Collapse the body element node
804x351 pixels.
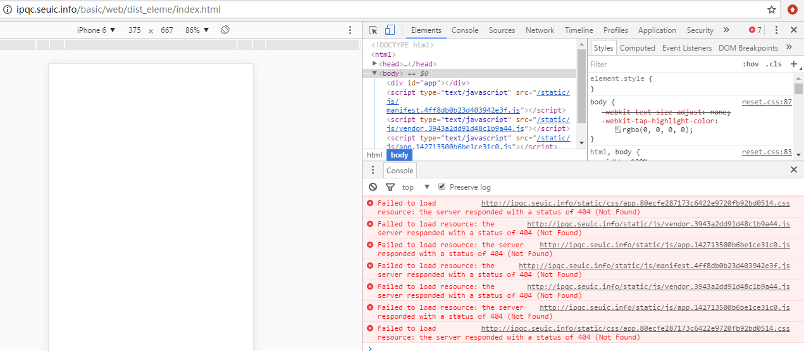tap(374, 73)
